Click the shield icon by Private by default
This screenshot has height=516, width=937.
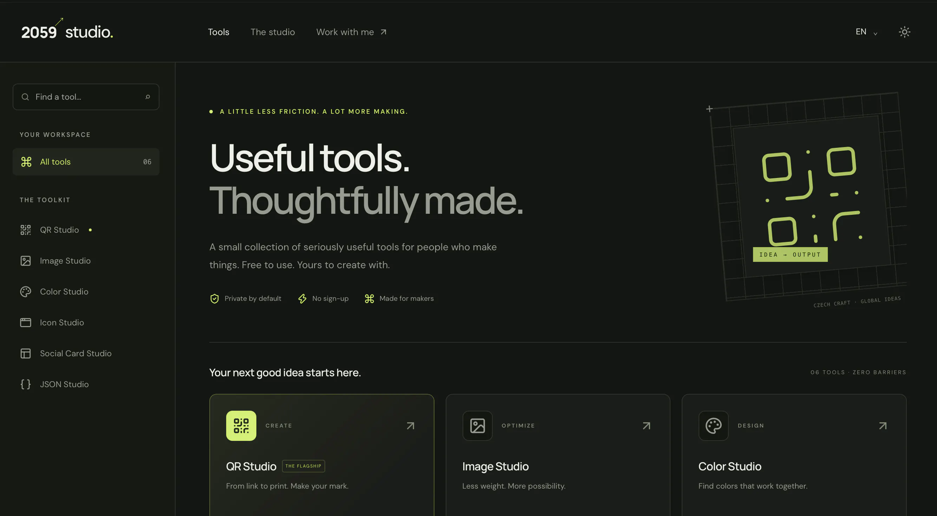pyautogui.click(x=215, y=299)
